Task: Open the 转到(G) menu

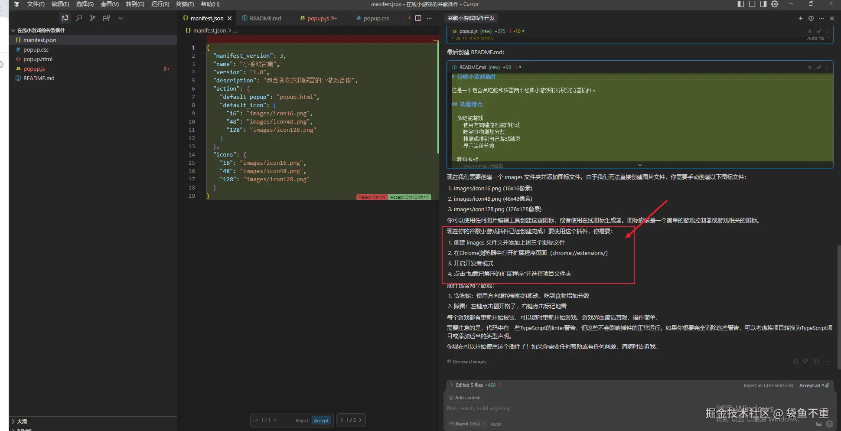Action: click(135, 4)
